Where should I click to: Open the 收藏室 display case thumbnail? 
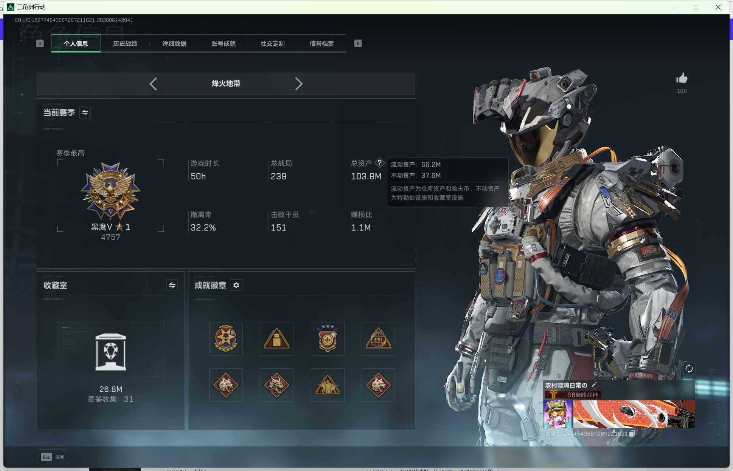[110, 352]
